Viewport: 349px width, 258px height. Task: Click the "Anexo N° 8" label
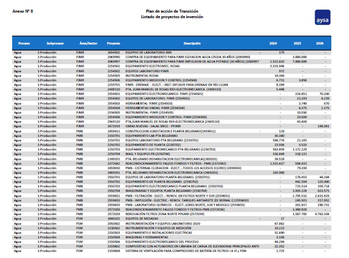(22, 11)
